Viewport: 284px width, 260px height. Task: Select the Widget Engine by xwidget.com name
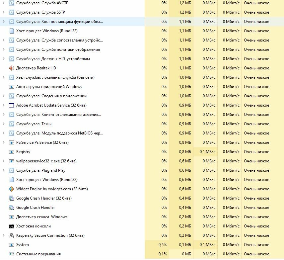[x=52, y=189]
